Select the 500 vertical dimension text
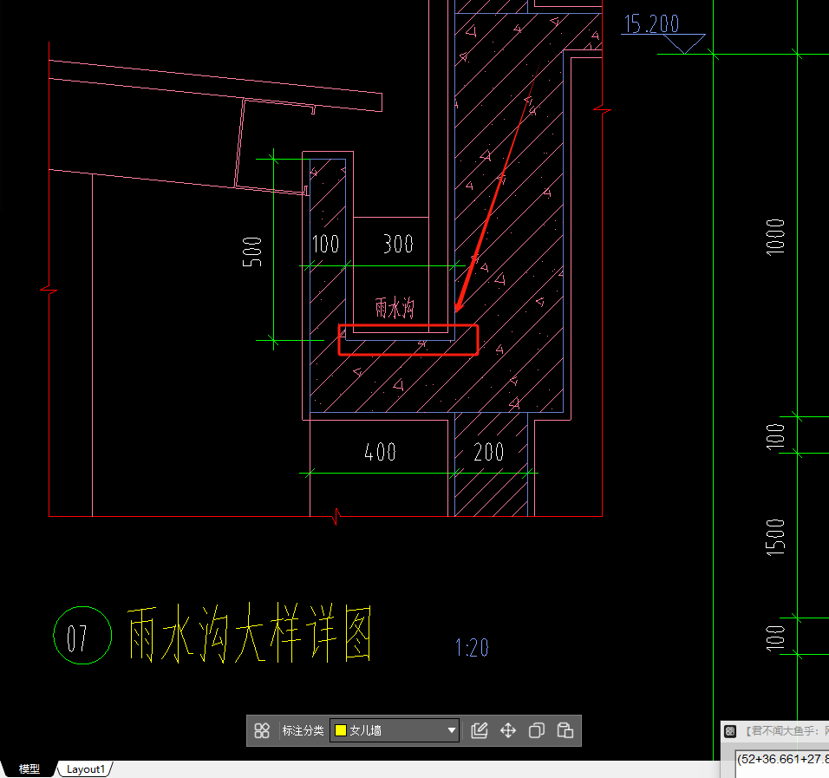The height and width of the screenshot is (778, 829). tap(252, 252)
